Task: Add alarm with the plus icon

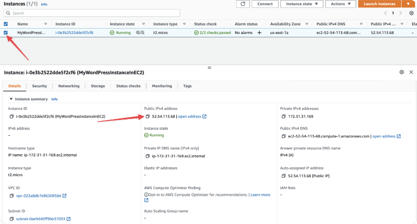Action: [259, 33]
